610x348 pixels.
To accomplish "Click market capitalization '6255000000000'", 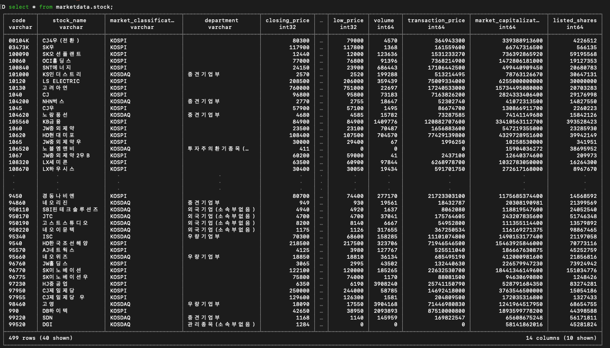I will (x=521, y=81).
